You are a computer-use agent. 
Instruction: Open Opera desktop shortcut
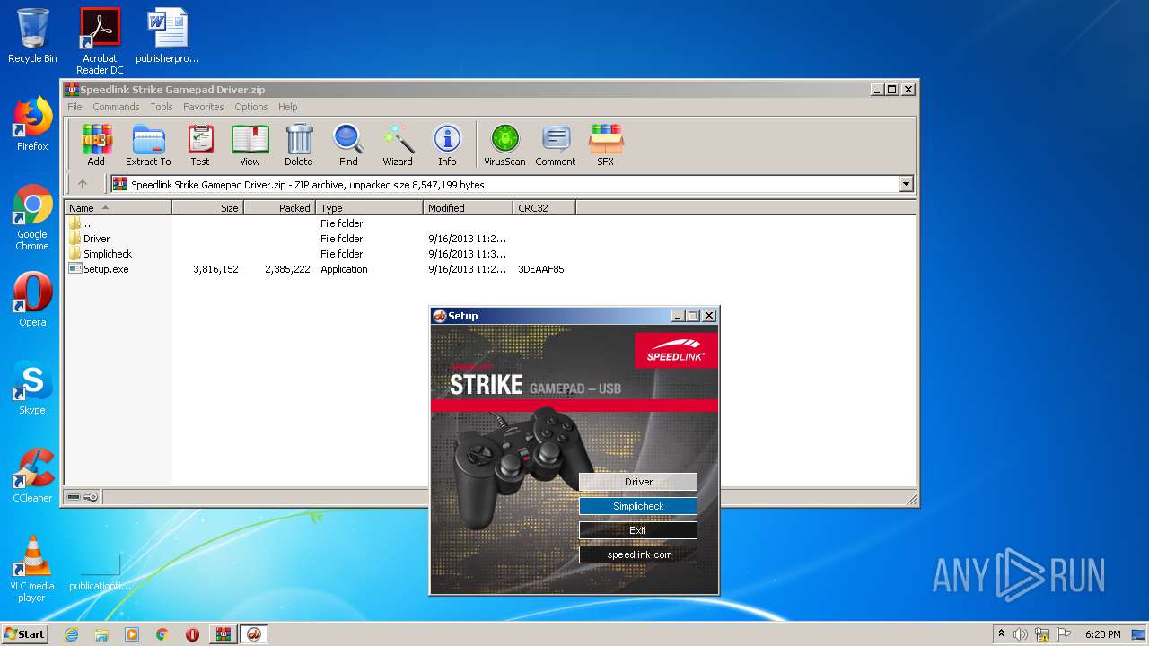tap(32, 300)
